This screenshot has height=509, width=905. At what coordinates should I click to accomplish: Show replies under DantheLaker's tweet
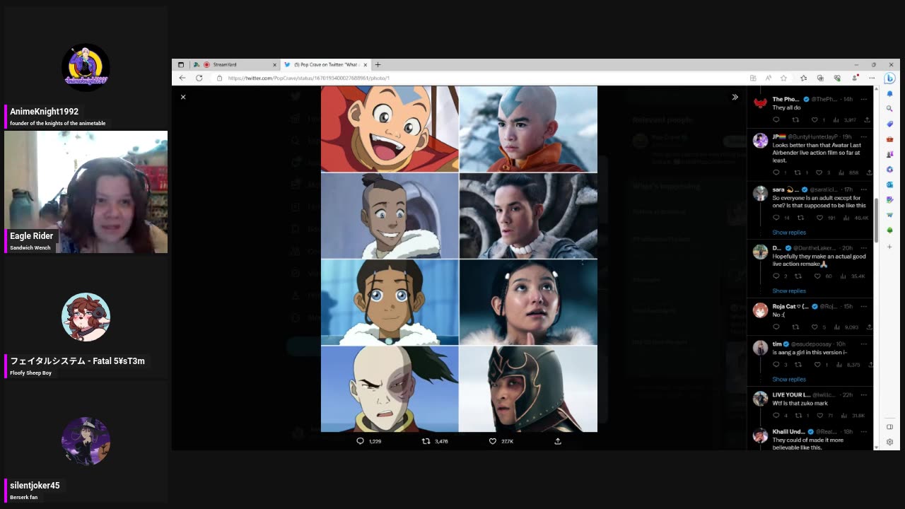[x=789, y=291]
